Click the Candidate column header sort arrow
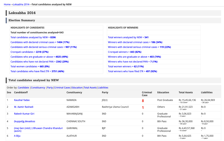 click(x=27, y=92)
